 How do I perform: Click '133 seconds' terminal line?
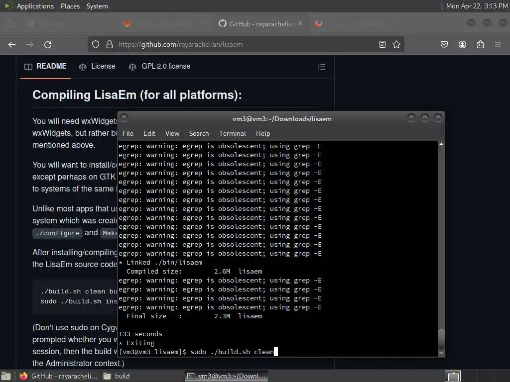click(x=140, y=334)
